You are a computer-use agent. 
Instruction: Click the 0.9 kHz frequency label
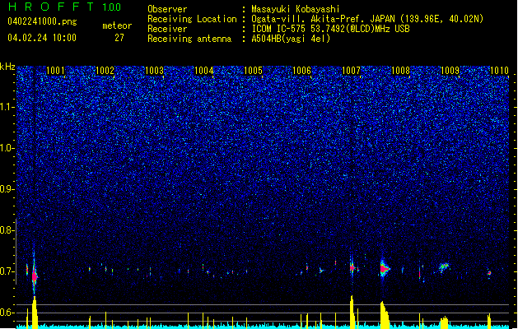7,189
